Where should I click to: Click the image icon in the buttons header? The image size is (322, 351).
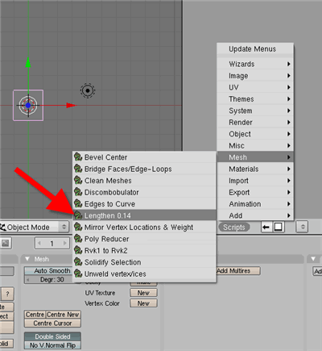(6, 244)
